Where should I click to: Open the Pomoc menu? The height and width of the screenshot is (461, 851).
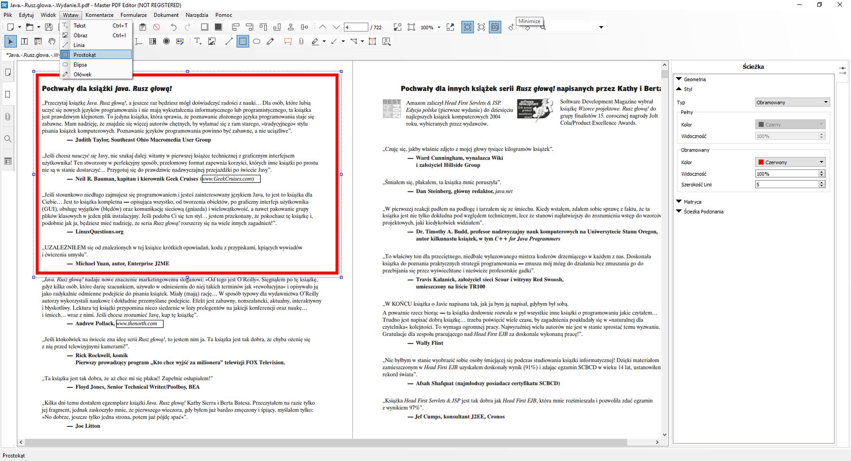[224, 15]
